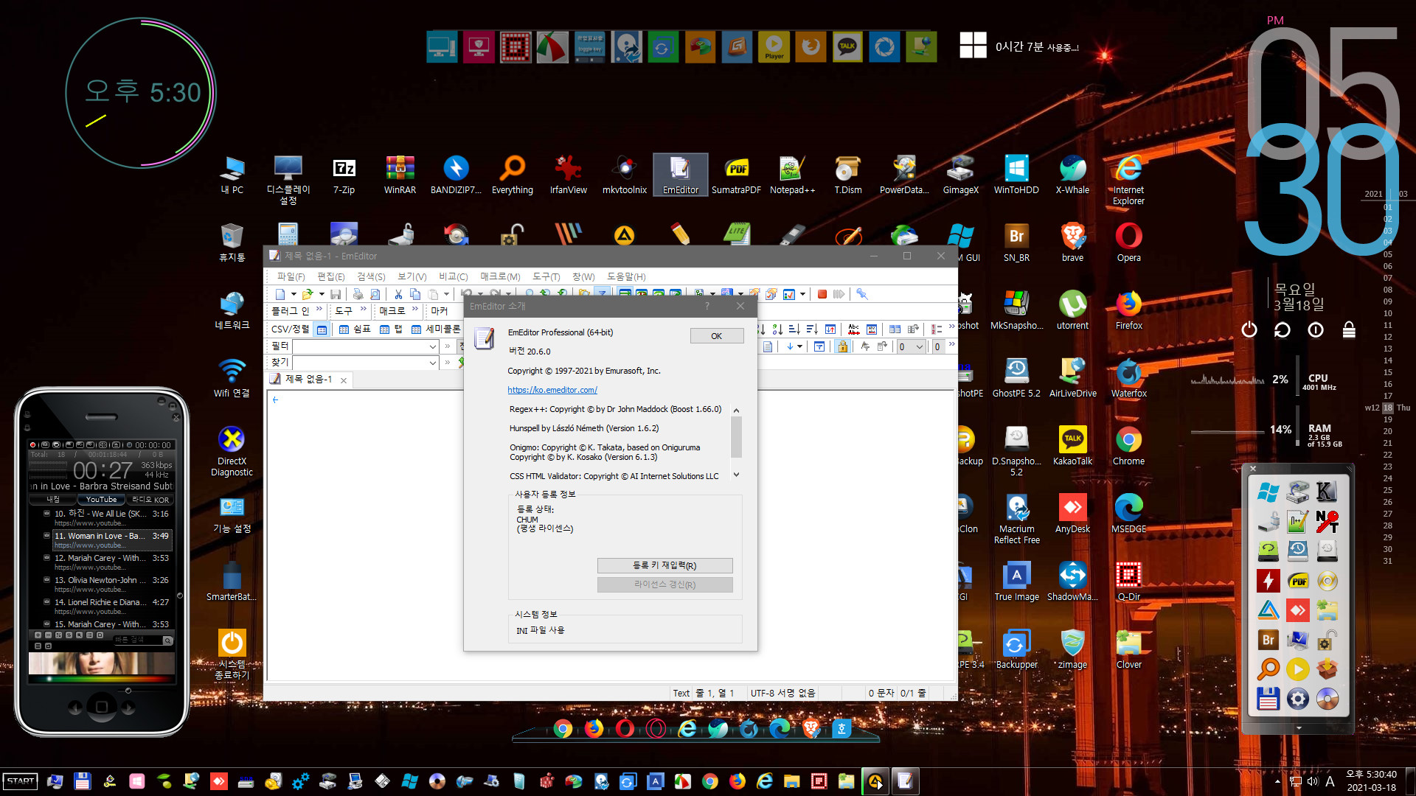The image size is (1416, 796).
Task: Click the Print preview icon in EmEditor
Action: pos(375,294)
